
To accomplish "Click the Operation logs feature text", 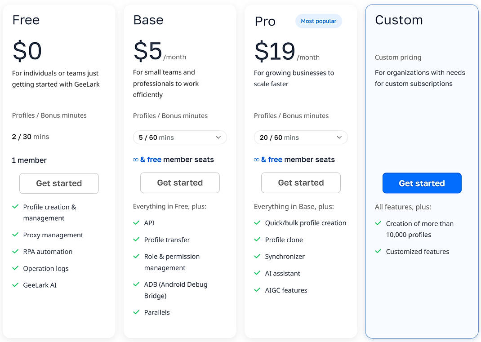I will pos(46,269).
